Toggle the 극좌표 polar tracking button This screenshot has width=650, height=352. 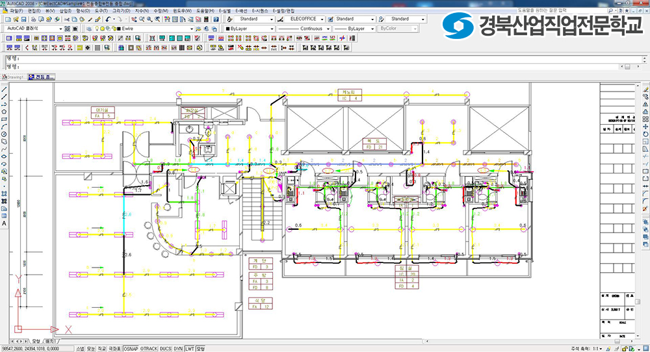click(114, 349)
